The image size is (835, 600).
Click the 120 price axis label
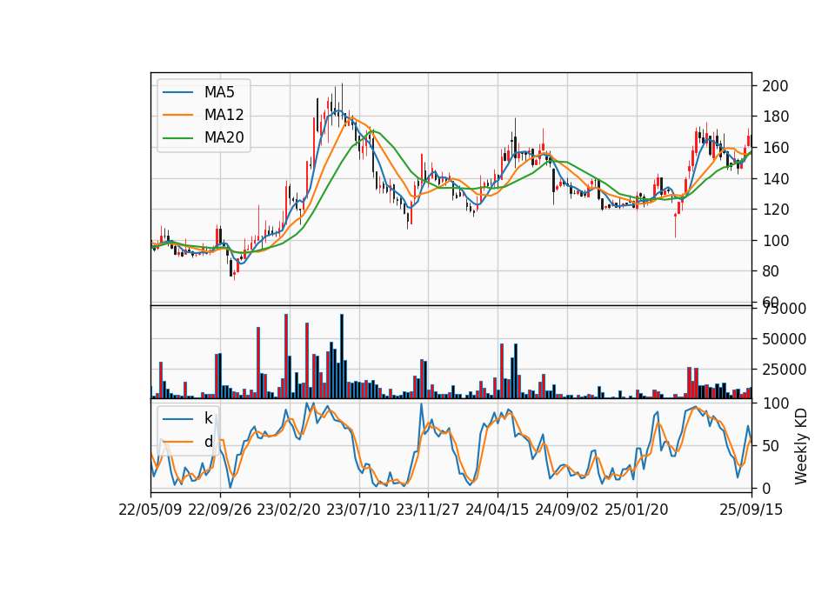775,210
